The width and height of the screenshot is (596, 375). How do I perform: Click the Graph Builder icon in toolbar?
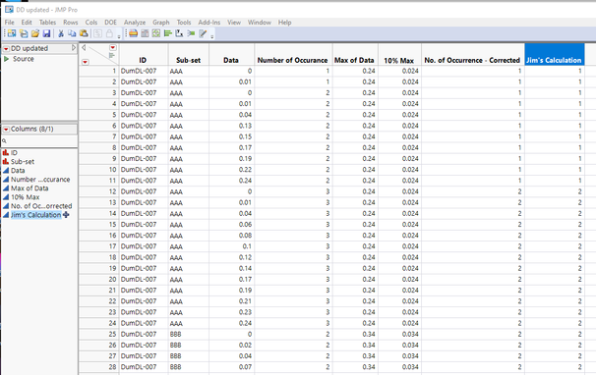pyautogui.click(x=156, y=33)
